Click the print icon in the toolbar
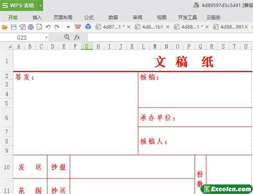This screenshot has width=253, height=194. [31, 27]
